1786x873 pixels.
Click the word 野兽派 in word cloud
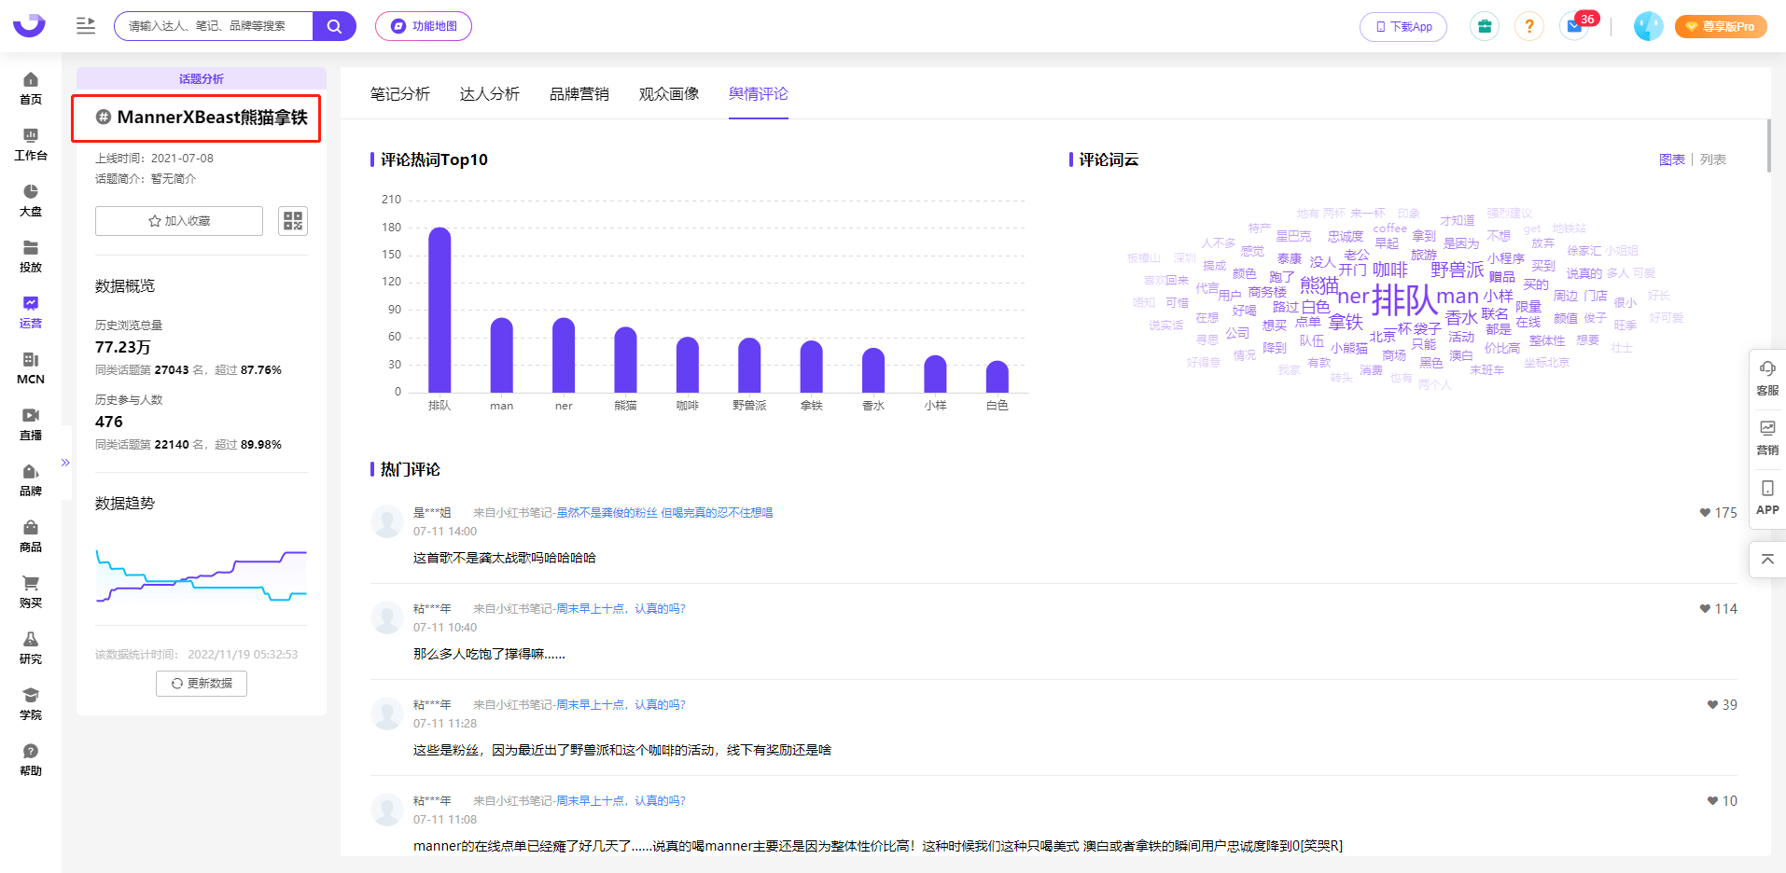(x=1457, y=270)
